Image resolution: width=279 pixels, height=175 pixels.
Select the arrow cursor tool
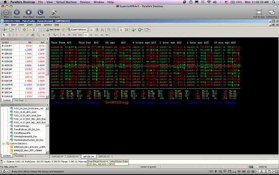pyautogui.click(x=4, y=35)
